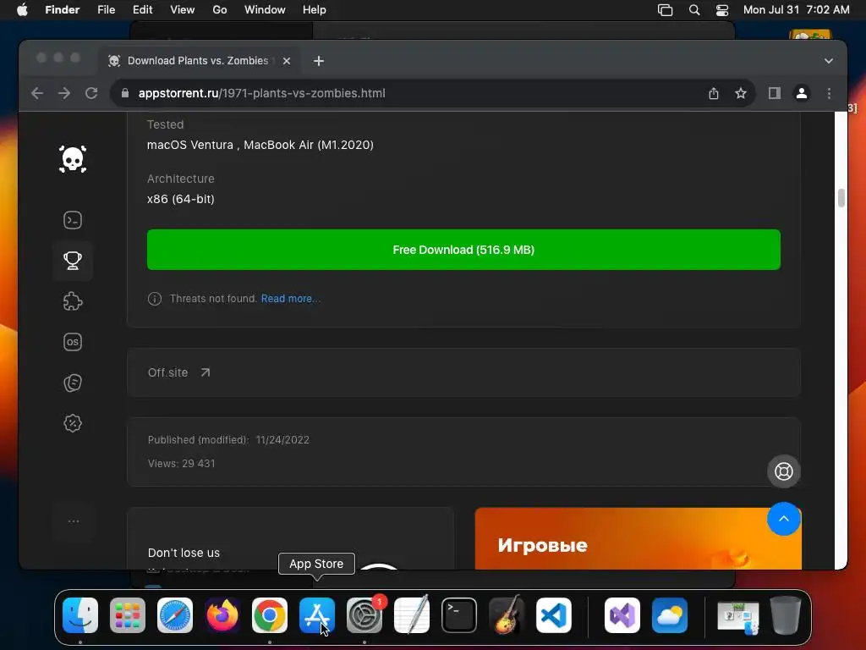Open the Chrome three-dot menu

click(829, 93)
